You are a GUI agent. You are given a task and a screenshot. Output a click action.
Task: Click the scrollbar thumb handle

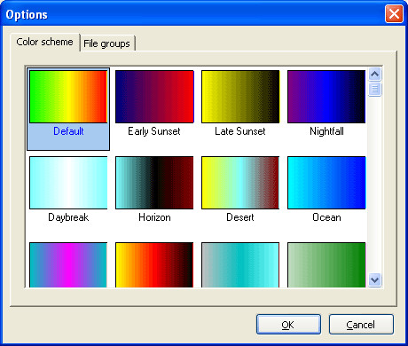tap(375, 90)
